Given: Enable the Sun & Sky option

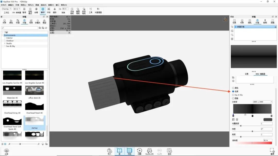Looking at the screenshot, I should [x=233, y=95].
